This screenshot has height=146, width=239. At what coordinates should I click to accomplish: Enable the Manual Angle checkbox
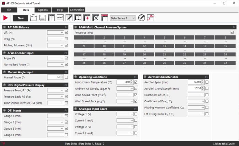66,77
